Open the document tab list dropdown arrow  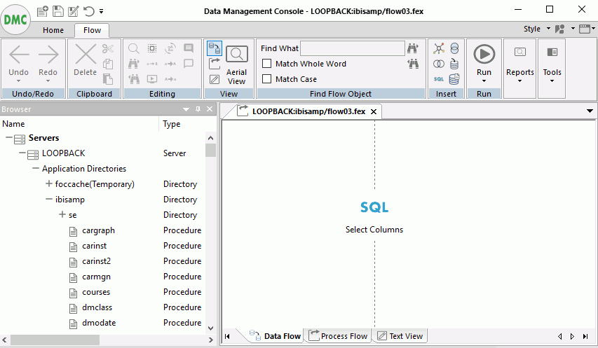(x=590, y=111)
